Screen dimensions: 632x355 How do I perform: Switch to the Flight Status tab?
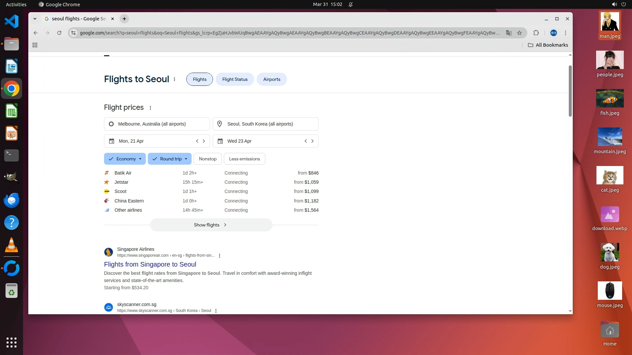pyautogui.click(x=235, y=79)
